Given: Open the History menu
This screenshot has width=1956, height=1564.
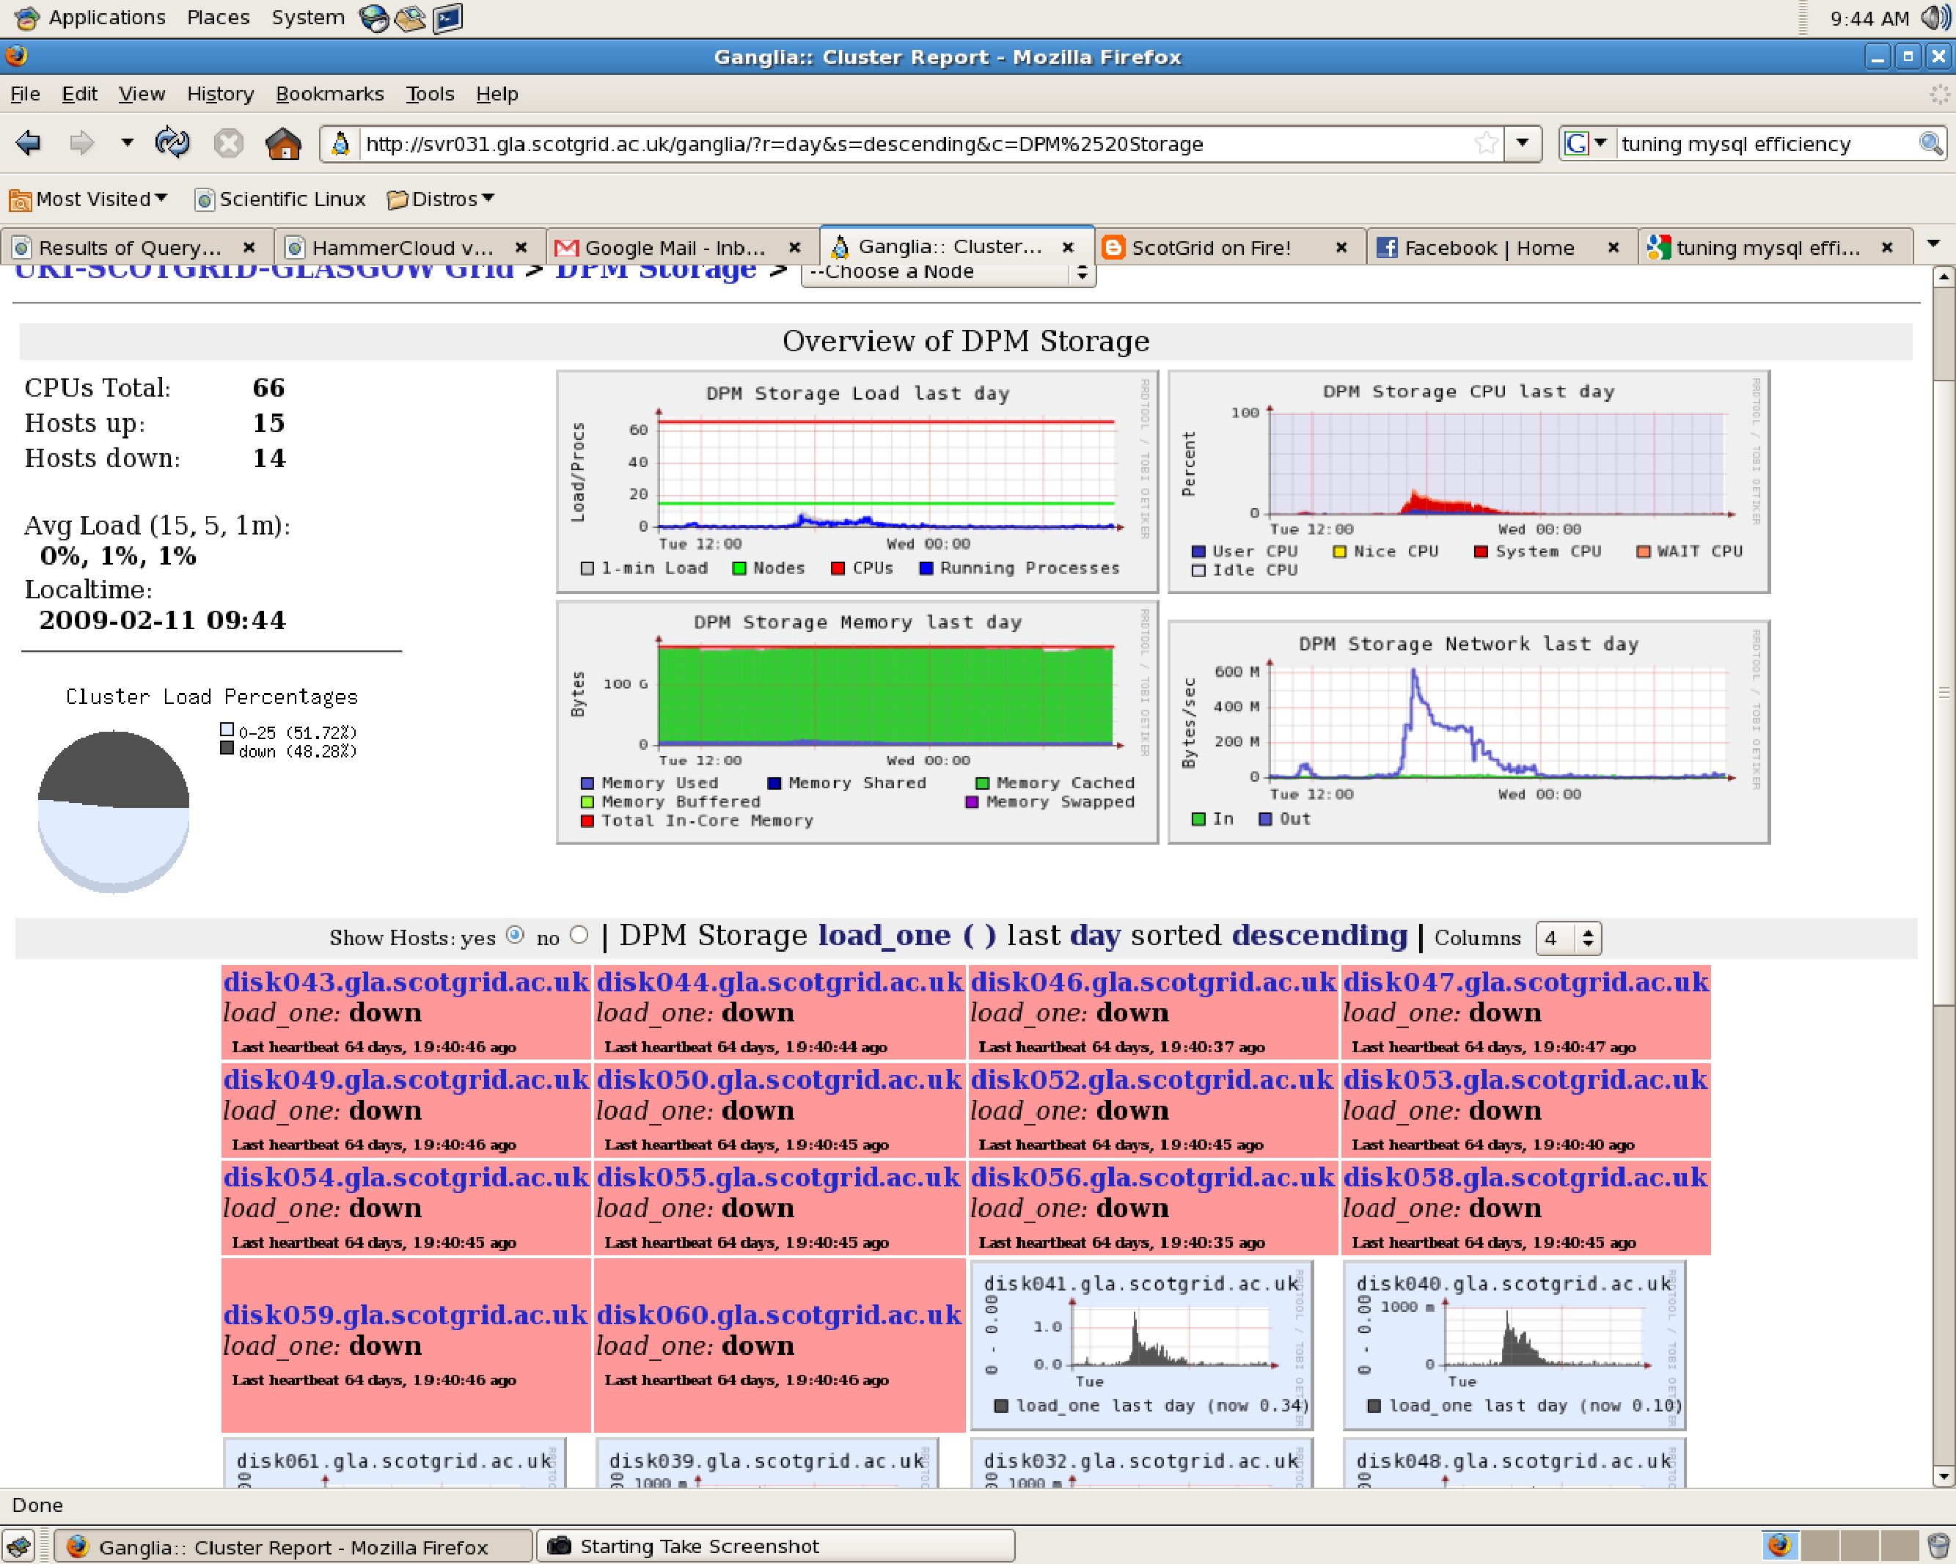Looking at the screenshot, I should [221, 93].
